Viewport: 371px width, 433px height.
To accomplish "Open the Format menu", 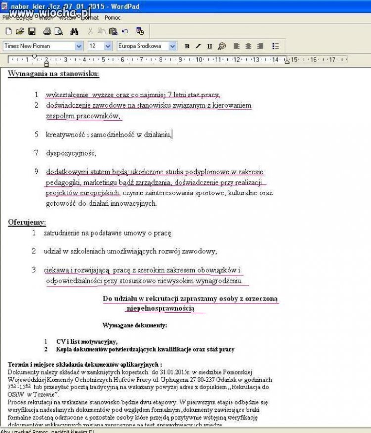I will click(x=90, y=18).
